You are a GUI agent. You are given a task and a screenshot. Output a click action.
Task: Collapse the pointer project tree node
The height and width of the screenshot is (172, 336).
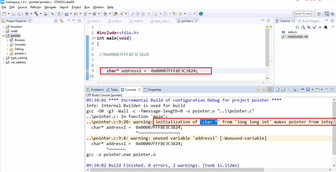(3, 36)
